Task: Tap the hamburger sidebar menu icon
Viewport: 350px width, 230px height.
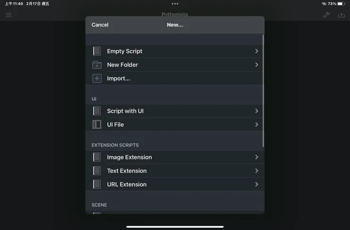Action: click(x=9, y=15)
